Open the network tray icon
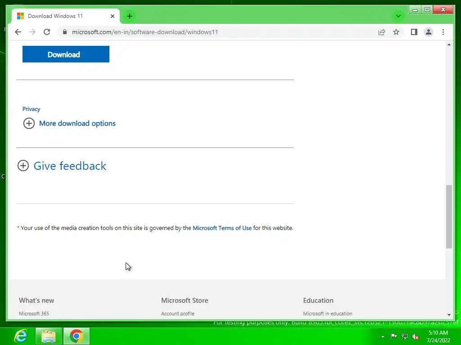The height and width of the screenshot is (345, 461). coord(405,336)
